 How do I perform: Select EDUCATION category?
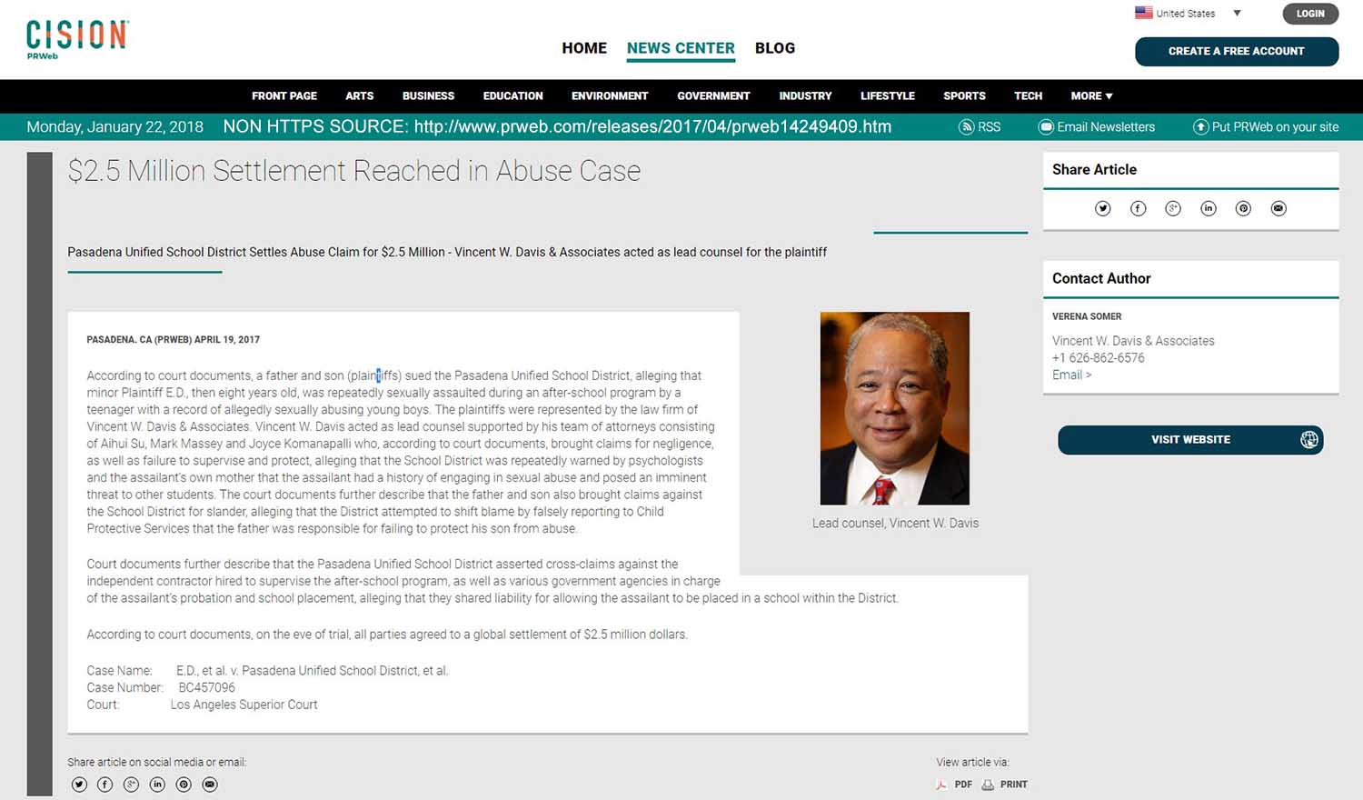click(513, 95)
